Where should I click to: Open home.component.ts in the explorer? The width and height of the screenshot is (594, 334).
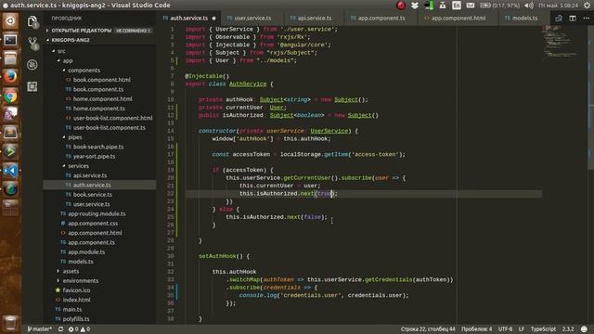tap(99, 109)
